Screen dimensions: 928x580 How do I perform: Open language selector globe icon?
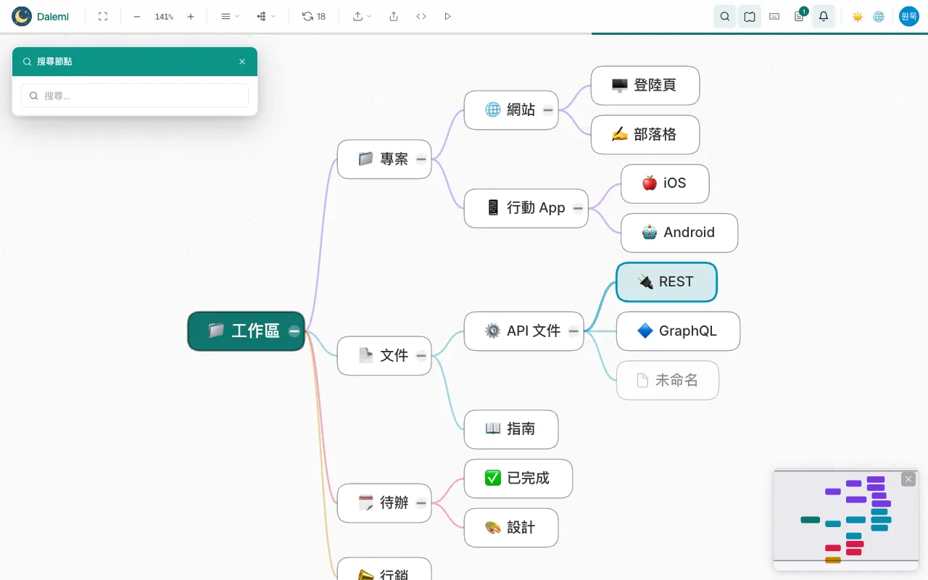[x=879, y=16]
